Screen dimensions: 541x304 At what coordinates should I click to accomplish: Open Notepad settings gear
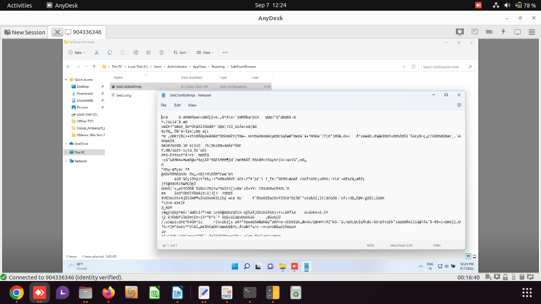(x=459, y=105)
